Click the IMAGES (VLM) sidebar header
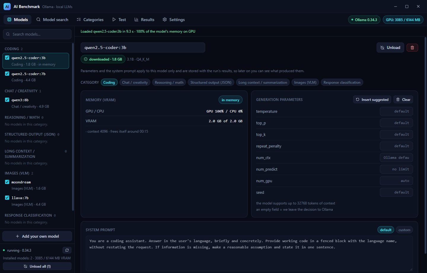Image resolution: width=427 pixels, height=273 pixels. (x=17, y=173)
